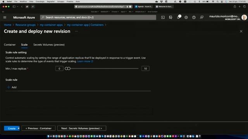Screen dimensions: 248x139
Task: Show Safari tab overview
Action: click(x=245, y=7)
